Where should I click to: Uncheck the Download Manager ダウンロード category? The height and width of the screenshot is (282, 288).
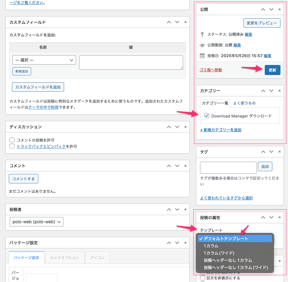coord(207,116)
